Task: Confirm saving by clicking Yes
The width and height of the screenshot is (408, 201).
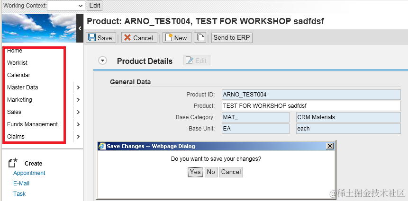Action: click(195, 172)
